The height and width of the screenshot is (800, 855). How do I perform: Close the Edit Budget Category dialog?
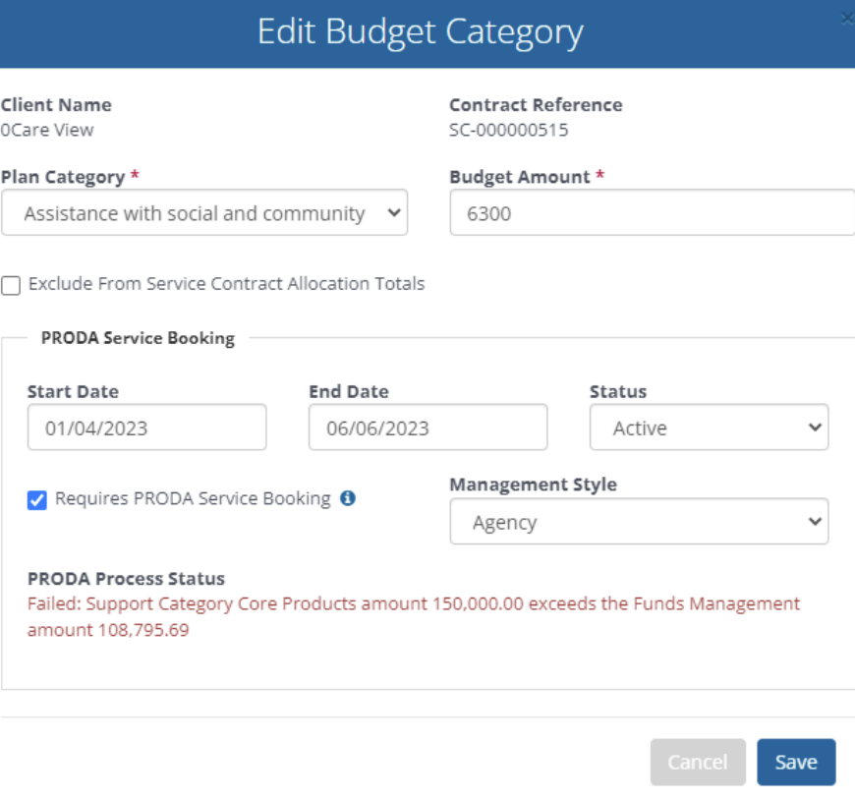click(847, 19)
